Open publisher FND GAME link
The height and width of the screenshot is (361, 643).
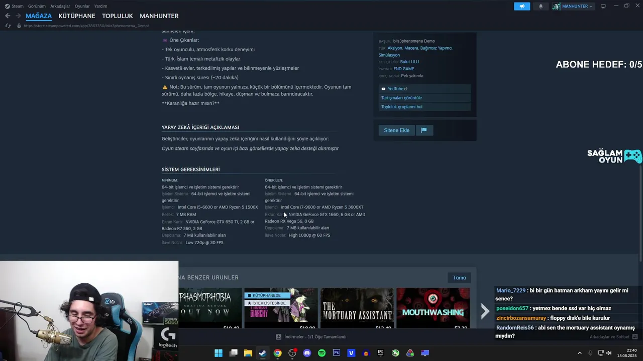click(x=404, y=69)
